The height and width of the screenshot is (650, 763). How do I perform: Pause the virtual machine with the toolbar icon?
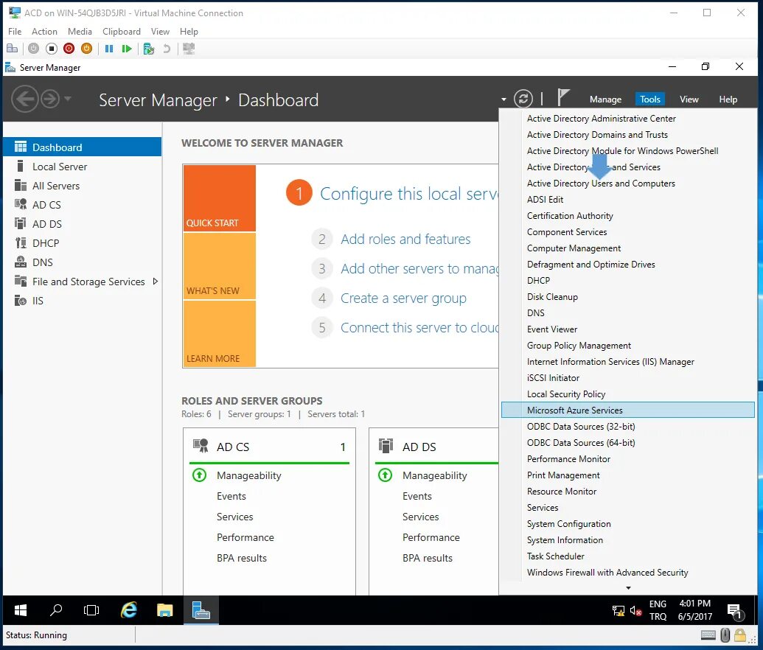coord(108,48)
